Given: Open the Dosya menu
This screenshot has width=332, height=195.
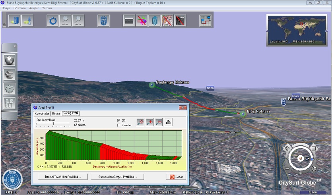Looking at the screenshot, I should click(x=6, y=8).
